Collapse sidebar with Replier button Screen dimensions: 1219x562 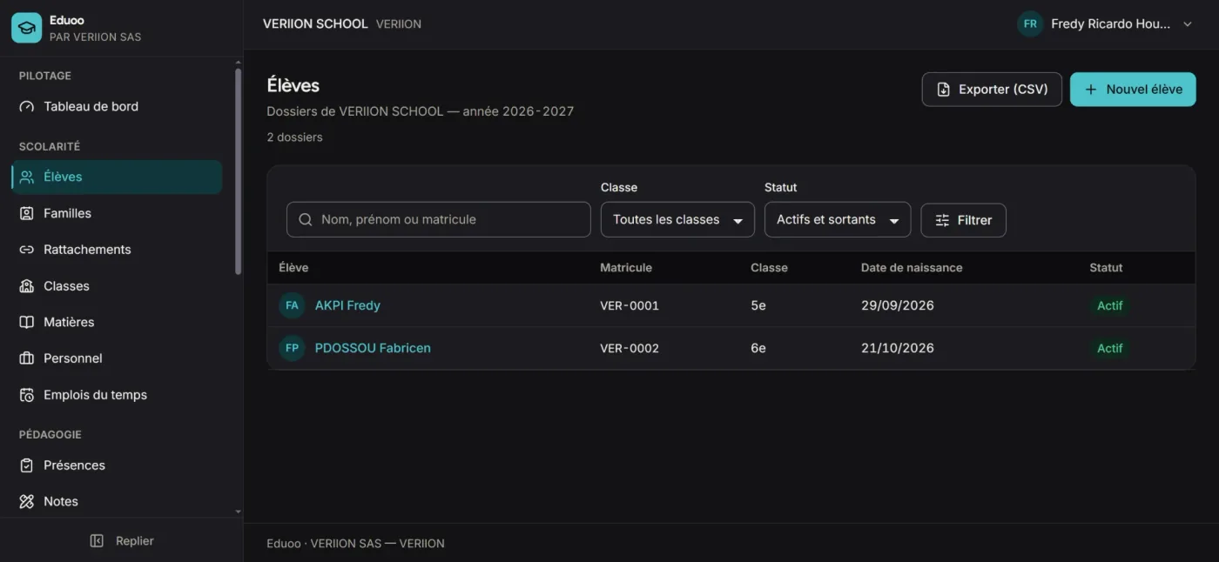122,541
